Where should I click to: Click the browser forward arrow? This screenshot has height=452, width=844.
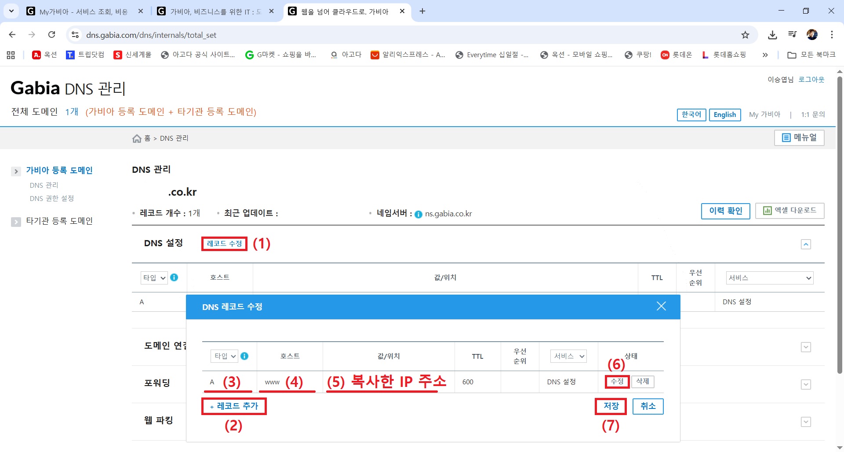[32, 35]
